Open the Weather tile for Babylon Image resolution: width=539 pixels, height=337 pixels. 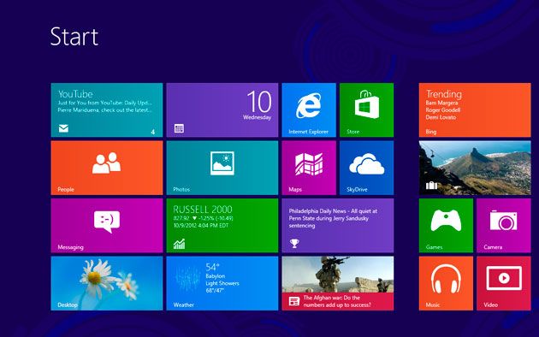click(x=222, y=283)
